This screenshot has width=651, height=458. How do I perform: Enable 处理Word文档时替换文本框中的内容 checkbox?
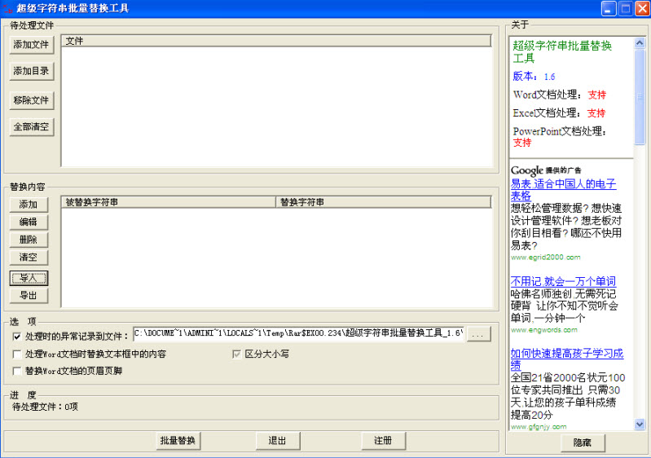pyautogui.click(x=17, y=355)
